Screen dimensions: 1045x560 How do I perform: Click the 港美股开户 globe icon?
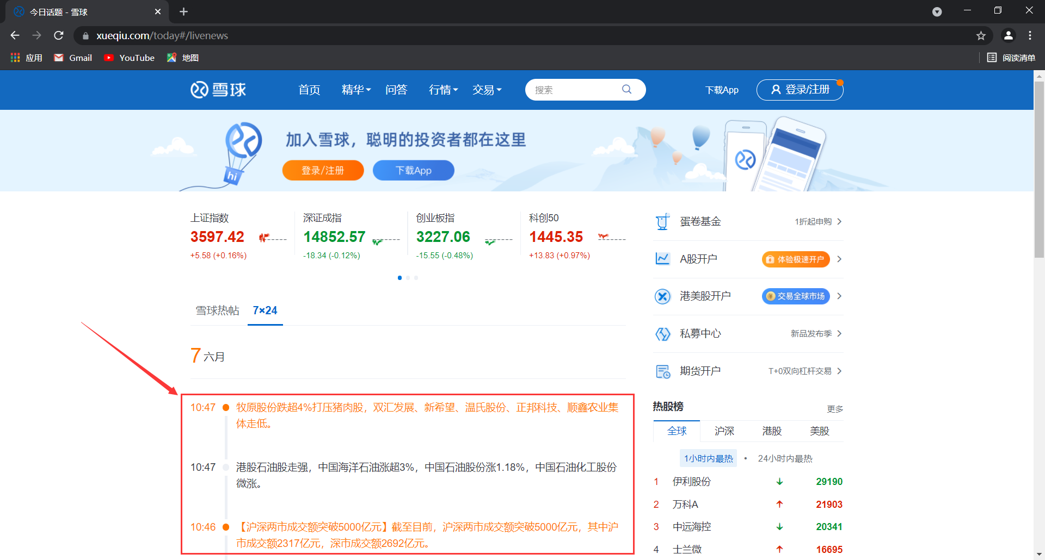(x=662, y=296)
